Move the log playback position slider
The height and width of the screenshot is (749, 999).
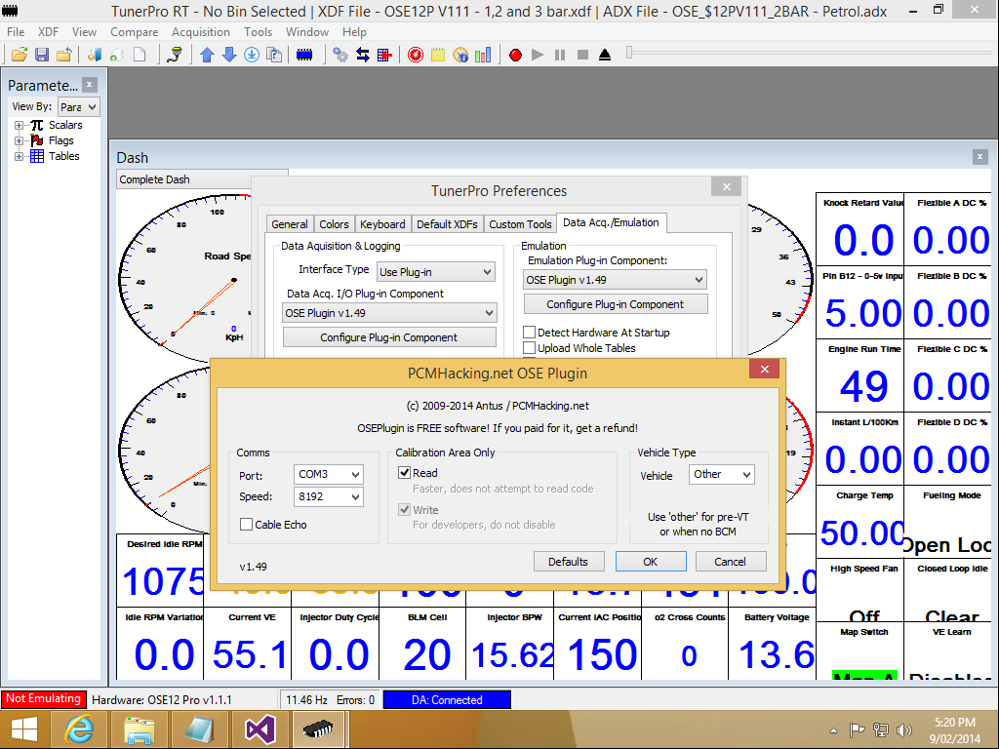point(629,53)
